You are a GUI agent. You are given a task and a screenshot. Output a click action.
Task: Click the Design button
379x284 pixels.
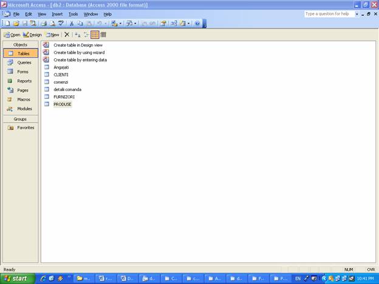pos(32,35)
